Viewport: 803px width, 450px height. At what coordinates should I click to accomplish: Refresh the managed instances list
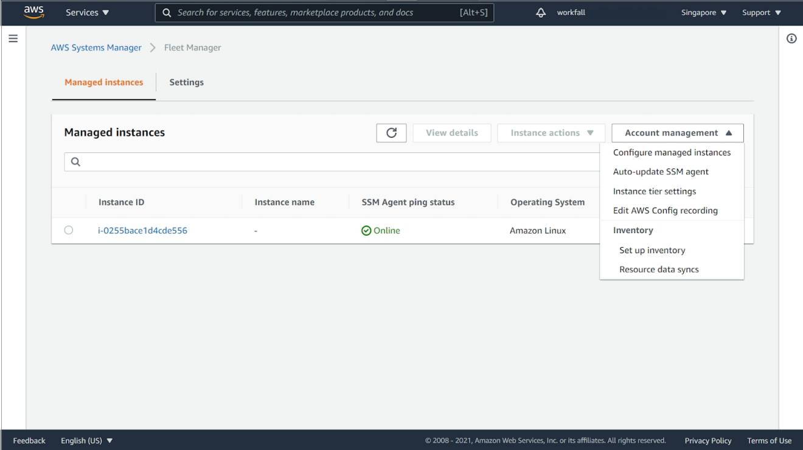(391, 133)
